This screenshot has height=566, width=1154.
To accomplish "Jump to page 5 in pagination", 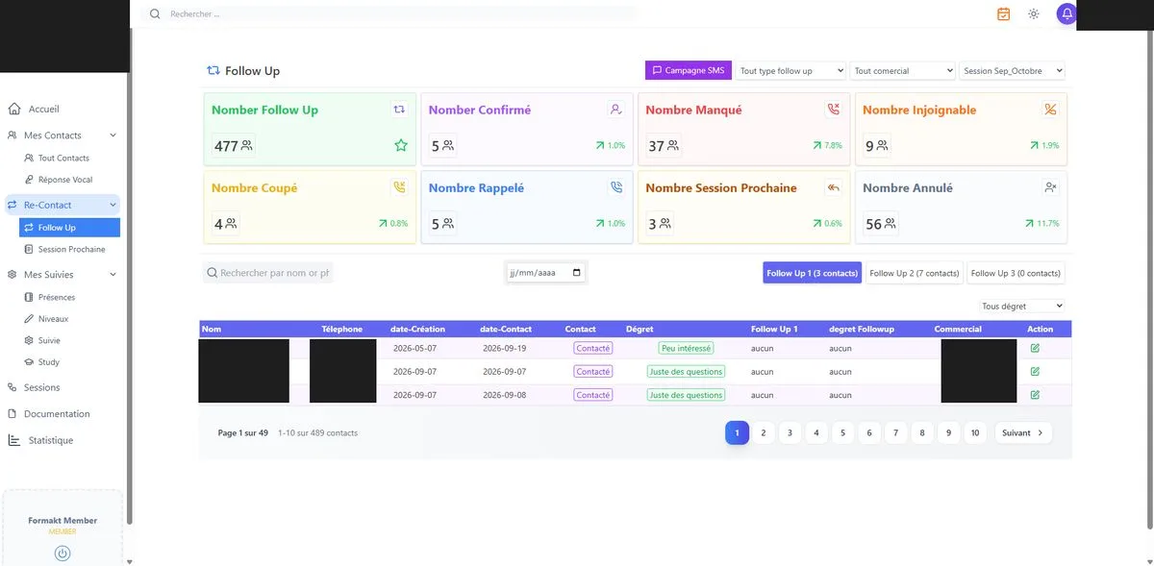I will point(842,433).
